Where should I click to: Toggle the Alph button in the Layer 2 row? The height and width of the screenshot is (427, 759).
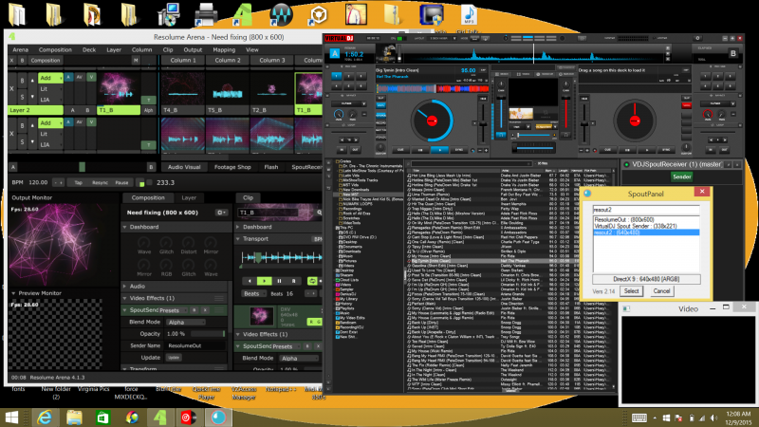click(148, 110)
